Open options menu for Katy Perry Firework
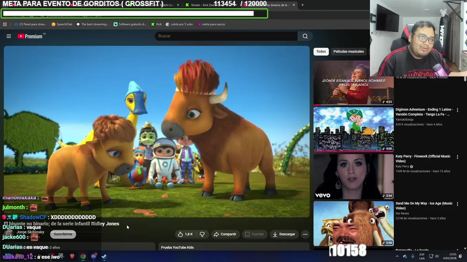Image resolution: width=467 pixels, height=262 pixels. 457,157
